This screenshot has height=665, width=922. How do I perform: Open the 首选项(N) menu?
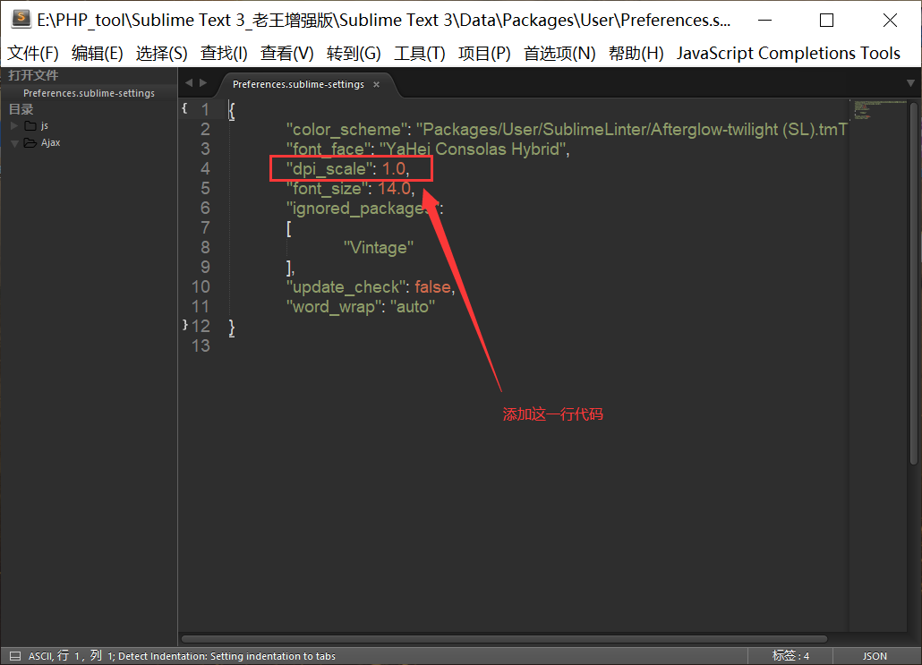pyautogui.click(x=559, y=54)
